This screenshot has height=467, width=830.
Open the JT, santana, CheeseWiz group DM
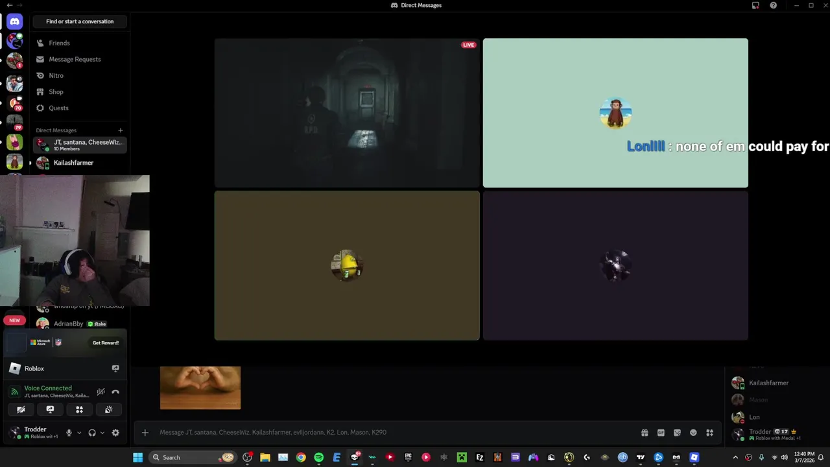(80, 145)
